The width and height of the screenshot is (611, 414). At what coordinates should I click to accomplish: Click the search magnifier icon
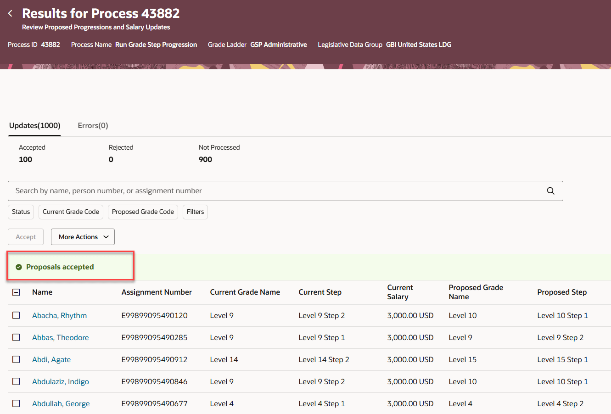click(x=550, y=190)
